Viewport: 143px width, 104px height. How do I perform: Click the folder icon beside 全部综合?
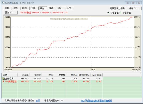4,78
